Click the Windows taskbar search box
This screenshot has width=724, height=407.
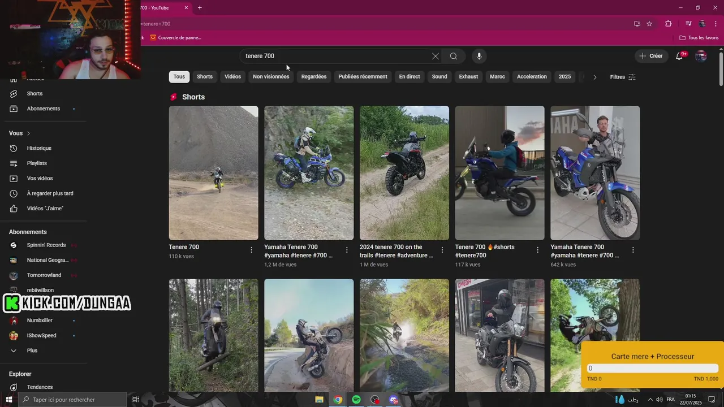pos(72,400)
